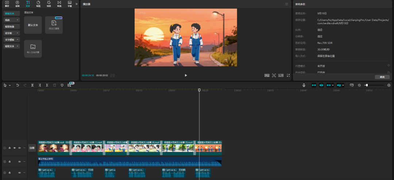Click the play button under the preview
394x180 pixels.
(x=186, y=75)
